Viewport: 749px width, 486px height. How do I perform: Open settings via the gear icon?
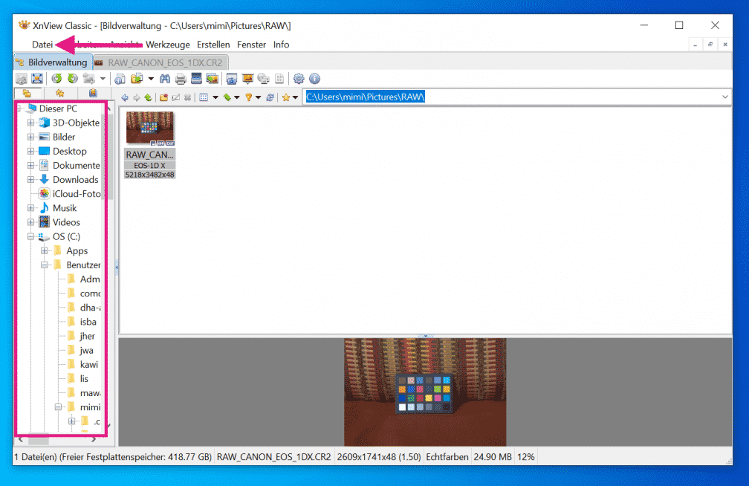(299, 79)
